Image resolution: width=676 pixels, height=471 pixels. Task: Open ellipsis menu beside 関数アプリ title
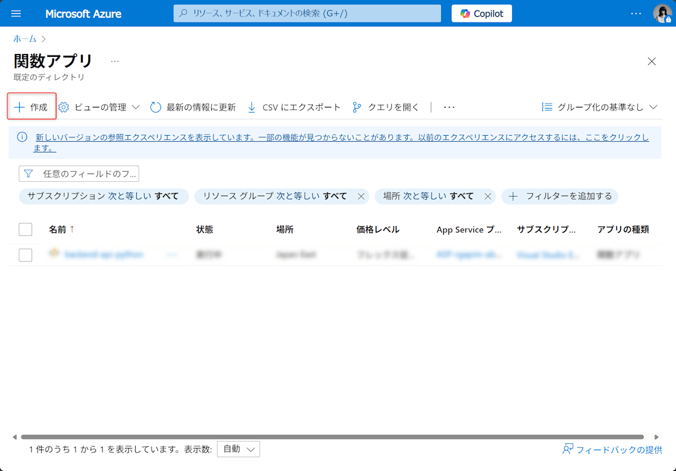[115, 61]
